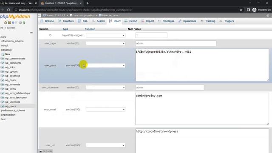This screenshot has width=272, height=153.
Task: Open the Triggers tab
Action: coord(227,21)
